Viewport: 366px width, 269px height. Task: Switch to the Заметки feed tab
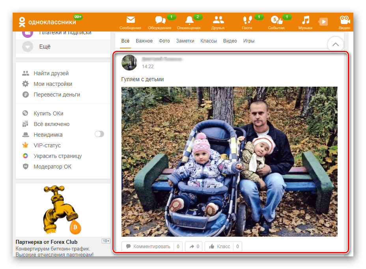[185, 41]
